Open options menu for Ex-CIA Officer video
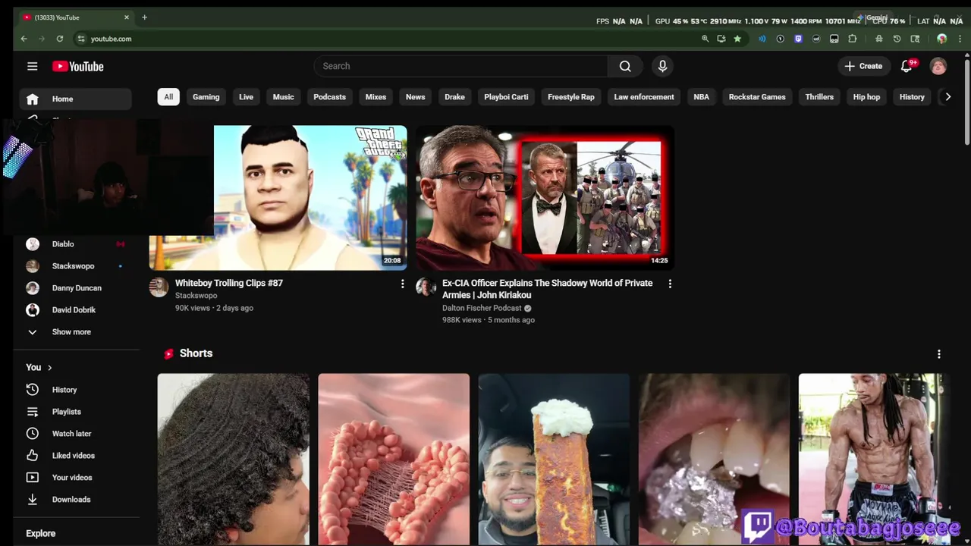Screen dimensions: 971x546 669,284
